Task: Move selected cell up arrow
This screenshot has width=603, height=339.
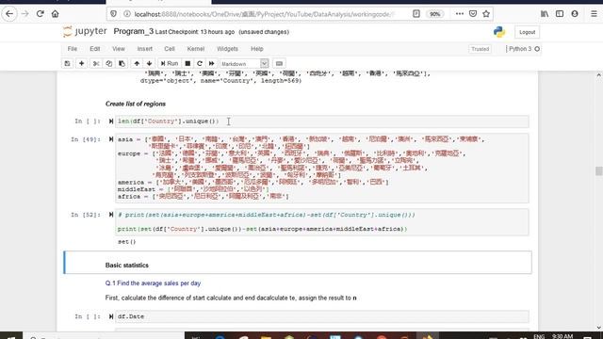Action: pos(137,63)
